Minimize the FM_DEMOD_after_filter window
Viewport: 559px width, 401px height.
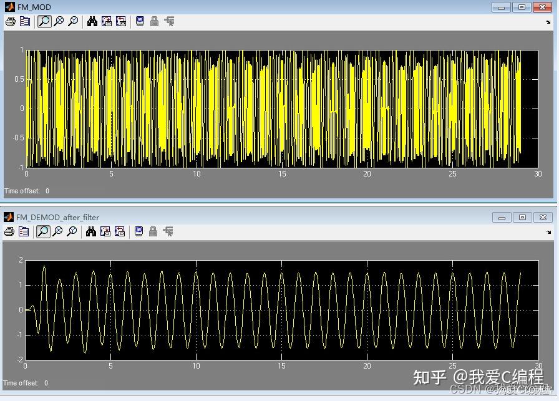(x=502, y=218)
